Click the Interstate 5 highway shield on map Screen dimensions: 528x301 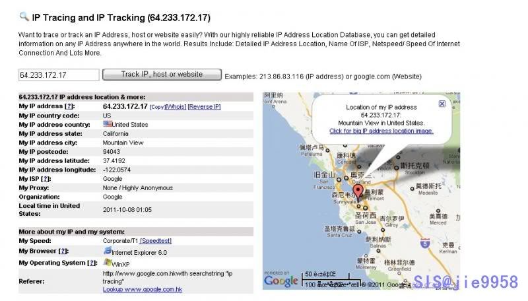(x=425, y=244)
